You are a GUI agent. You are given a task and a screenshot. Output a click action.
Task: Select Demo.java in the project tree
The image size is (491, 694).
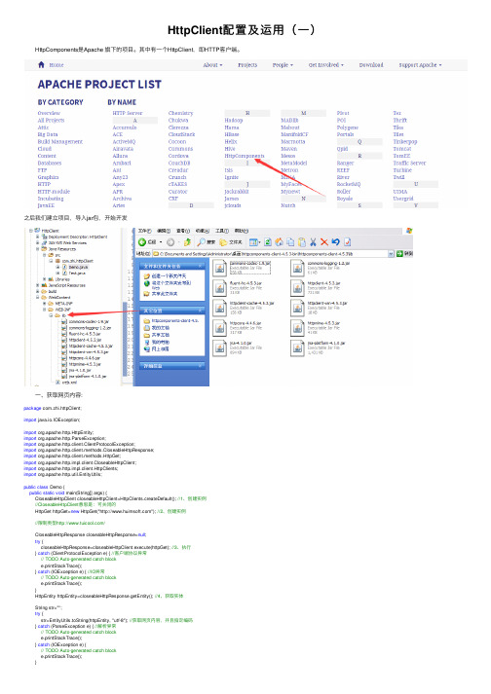[x=78, y=268]
